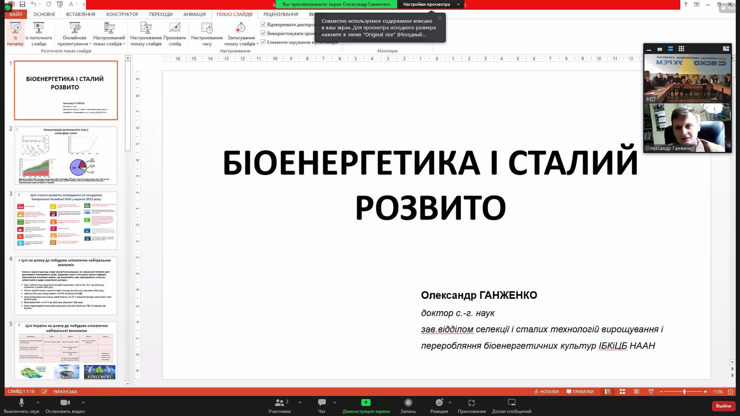740x416 pixels.
Task: Click НОТАТКИ in status bar
Action: click(x=546, y=392)
